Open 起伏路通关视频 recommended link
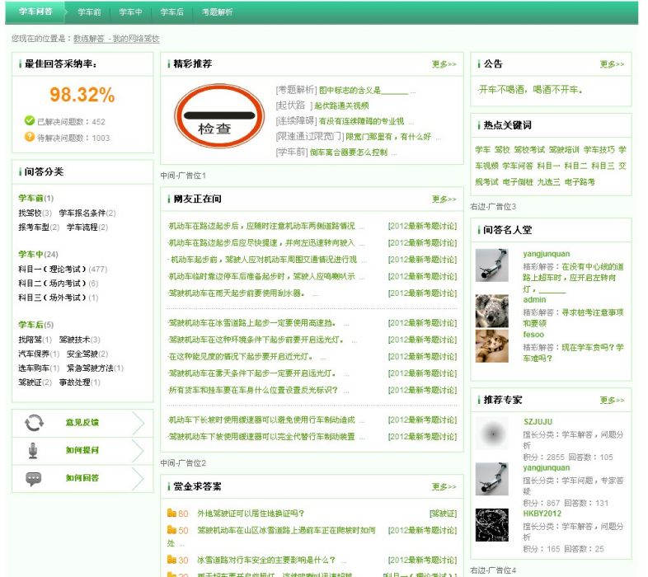This screenshot has width=648, height=577. (x=341, y=106)
